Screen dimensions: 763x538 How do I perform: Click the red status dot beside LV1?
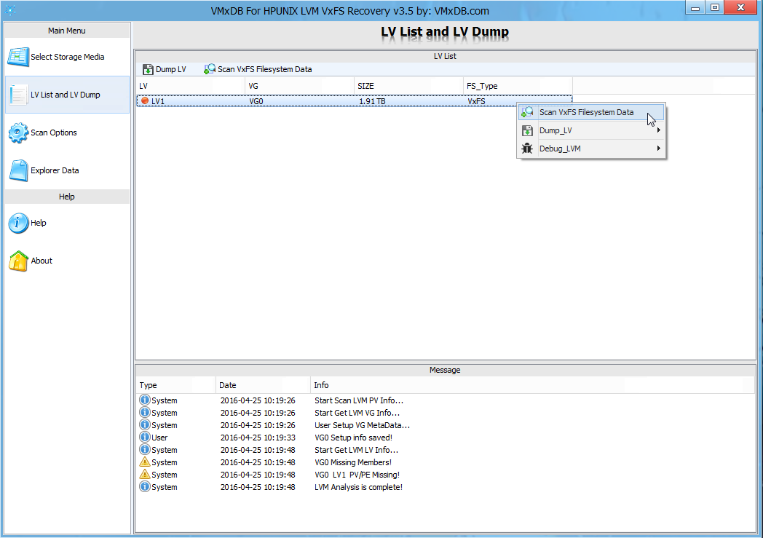point(145,101)
